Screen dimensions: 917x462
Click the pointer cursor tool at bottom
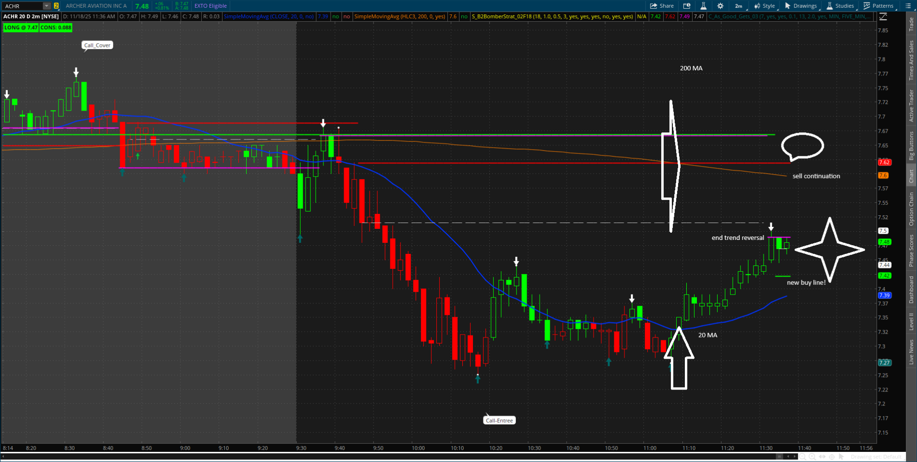pos(842,457)
